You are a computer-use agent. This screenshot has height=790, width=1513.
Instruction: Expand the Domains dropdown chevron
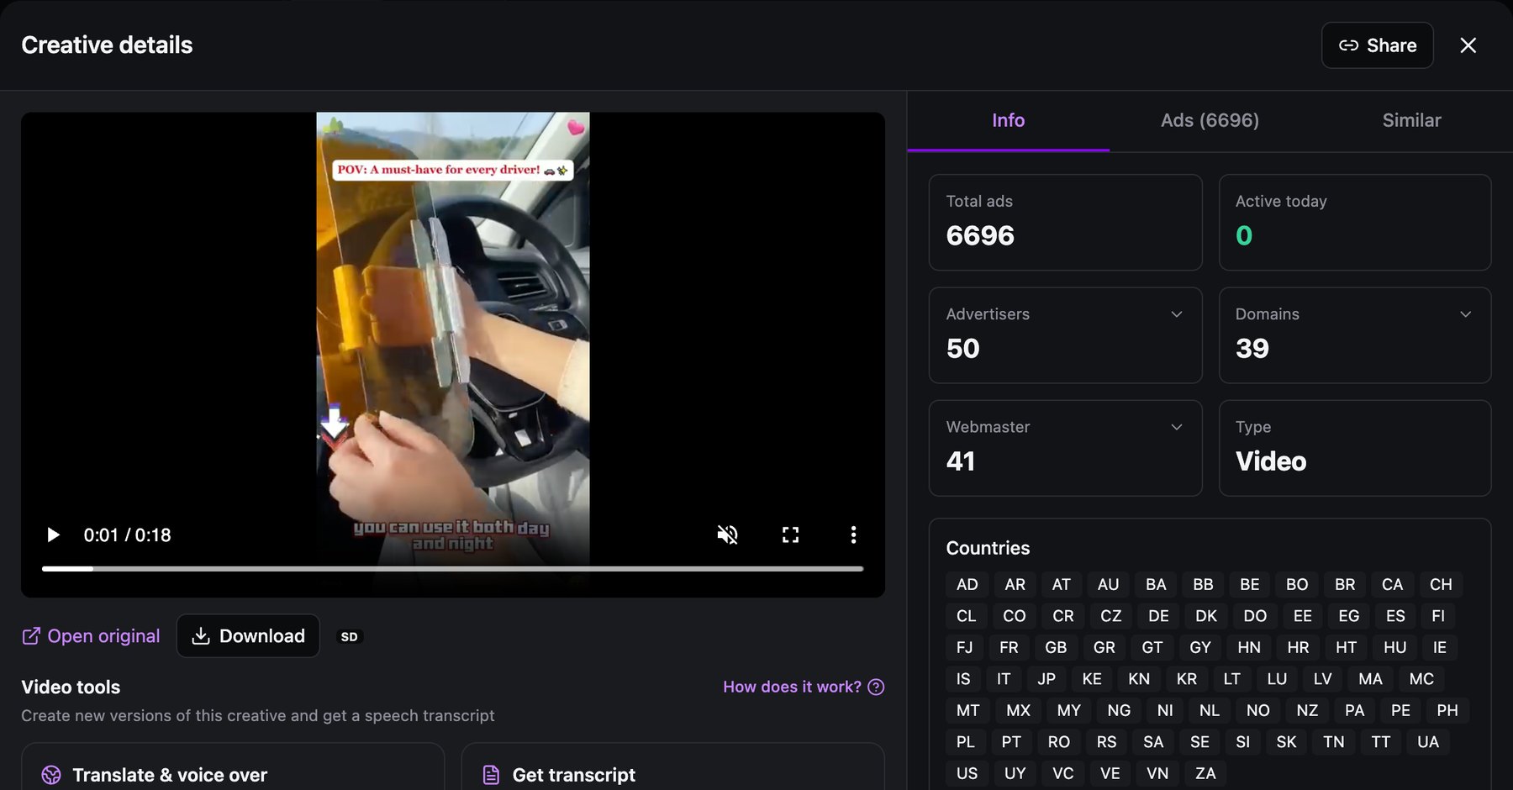click(1466, 314)
